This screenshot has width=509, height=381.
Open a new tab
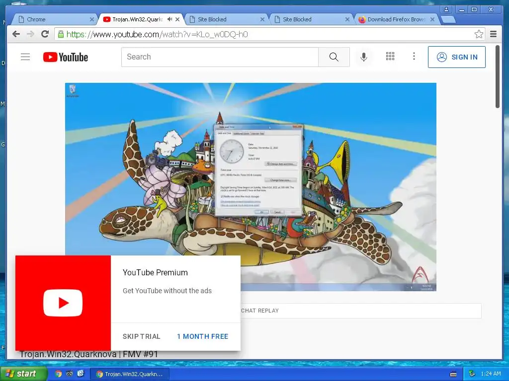tap(448, 20)
